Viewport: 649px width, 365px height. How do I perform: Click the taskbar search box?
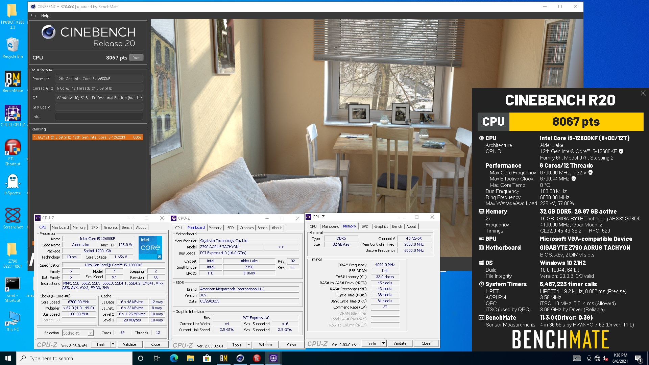click(x=74, y=358)
